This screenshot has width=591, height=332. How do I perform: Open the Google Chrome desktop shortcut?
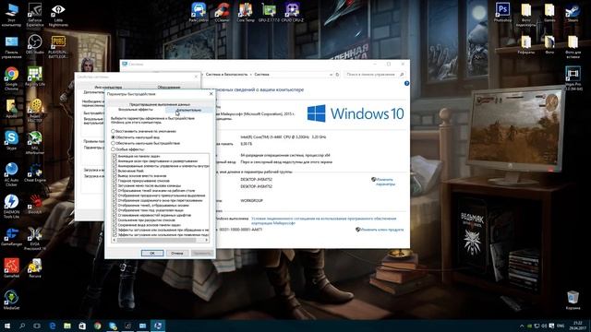point(11,77)
